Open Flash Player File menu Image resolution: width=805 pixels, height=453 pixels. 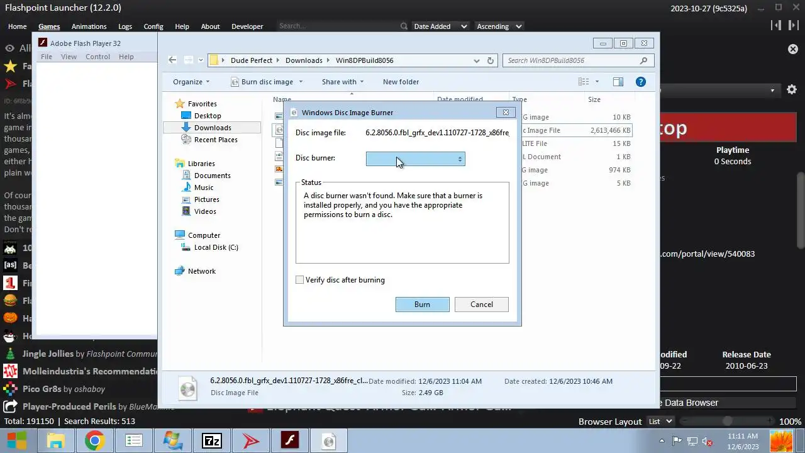[x=47, y=57]
